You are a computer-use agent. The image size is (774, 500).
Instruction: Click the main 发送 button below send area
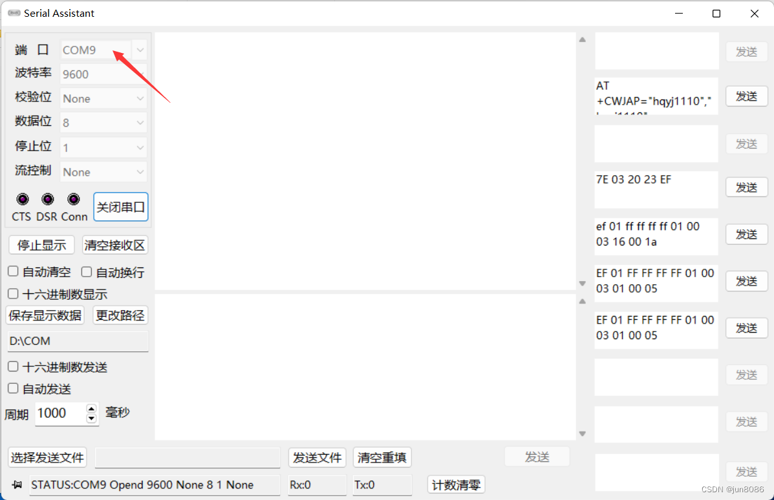point(537,457)
